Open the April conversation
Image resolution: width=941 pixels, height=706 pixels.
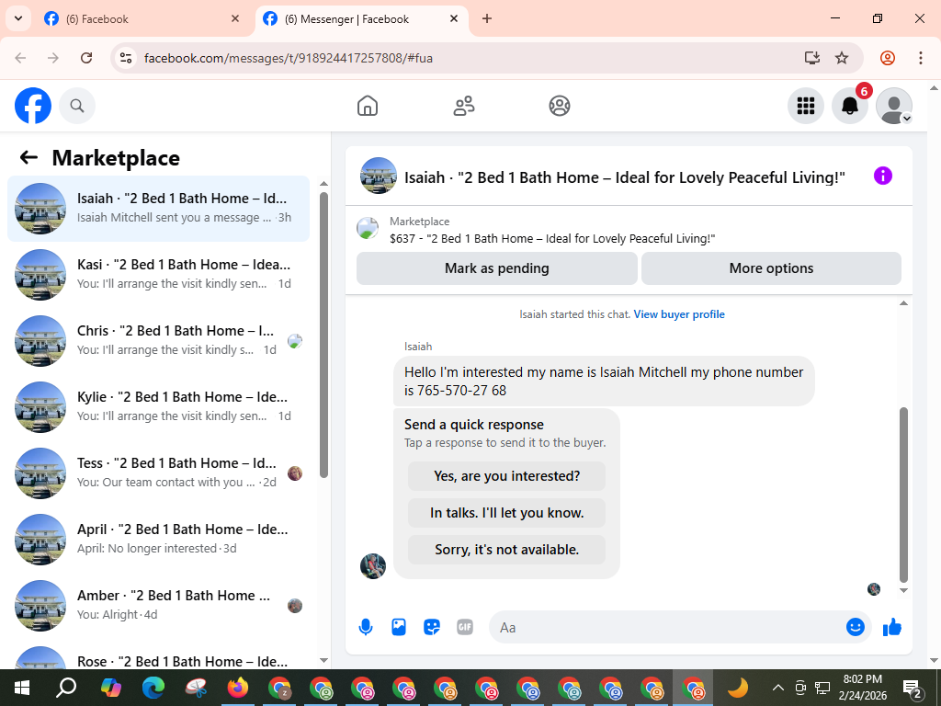coord(158,539)
